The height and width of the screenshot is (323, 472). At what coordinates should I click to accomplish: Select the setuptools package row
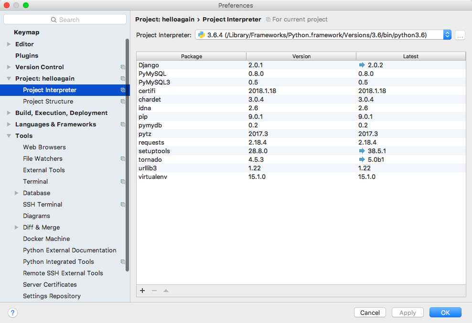pos(301,151)
